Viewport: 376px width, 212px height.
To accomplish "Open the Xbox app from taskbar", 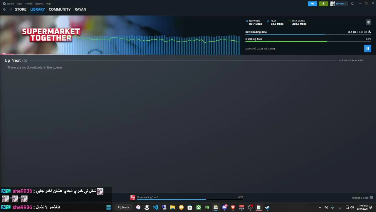I will (x=199, y=207).
